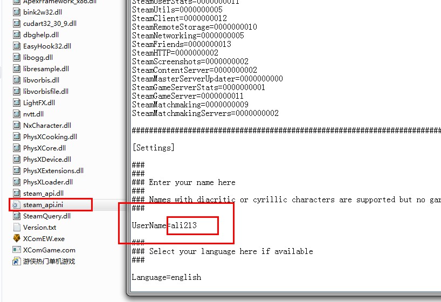Screen dimensions: 441x302
Task: Click the dbghelp.dll file icon
Action: 17,35
